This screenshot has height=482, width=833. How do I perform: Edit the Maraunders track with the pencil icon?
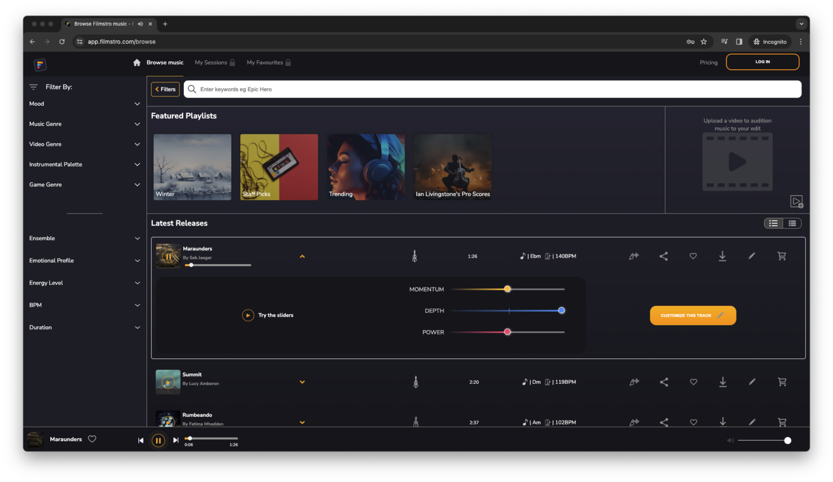pyautogui.click(x=752, y=256)
